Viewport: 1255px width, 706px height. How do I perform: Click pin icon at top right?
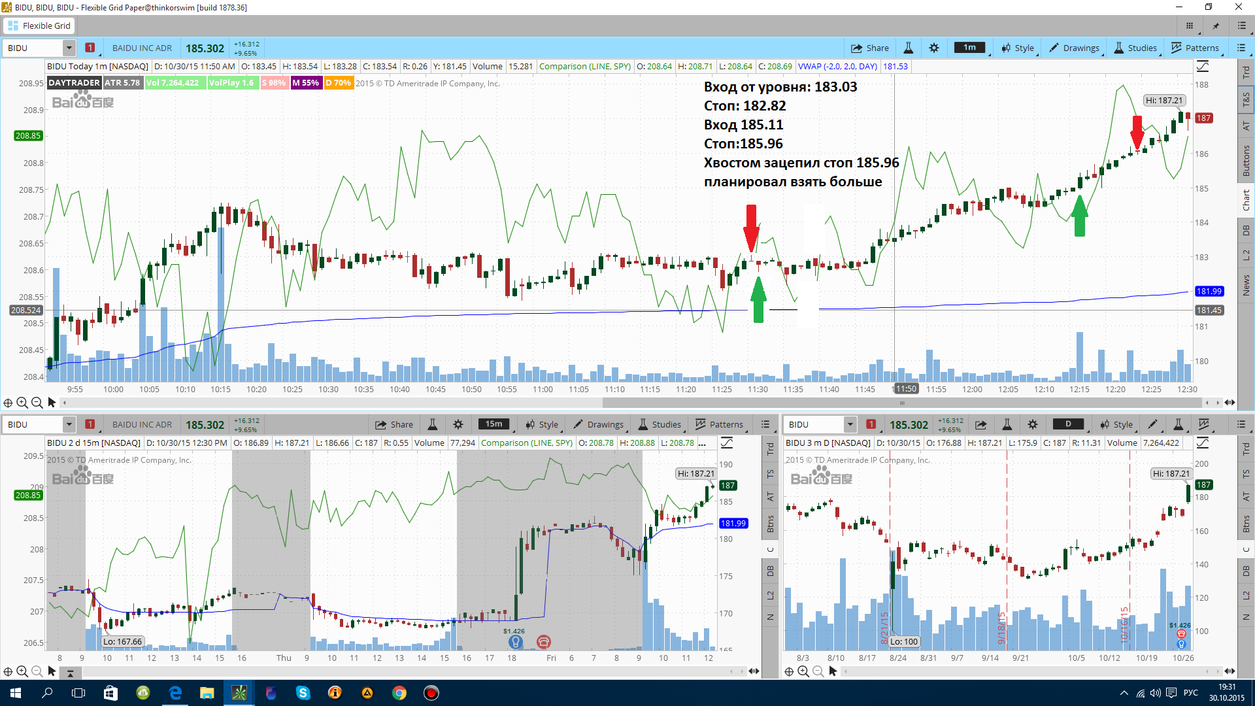(x=1216, y=25)
